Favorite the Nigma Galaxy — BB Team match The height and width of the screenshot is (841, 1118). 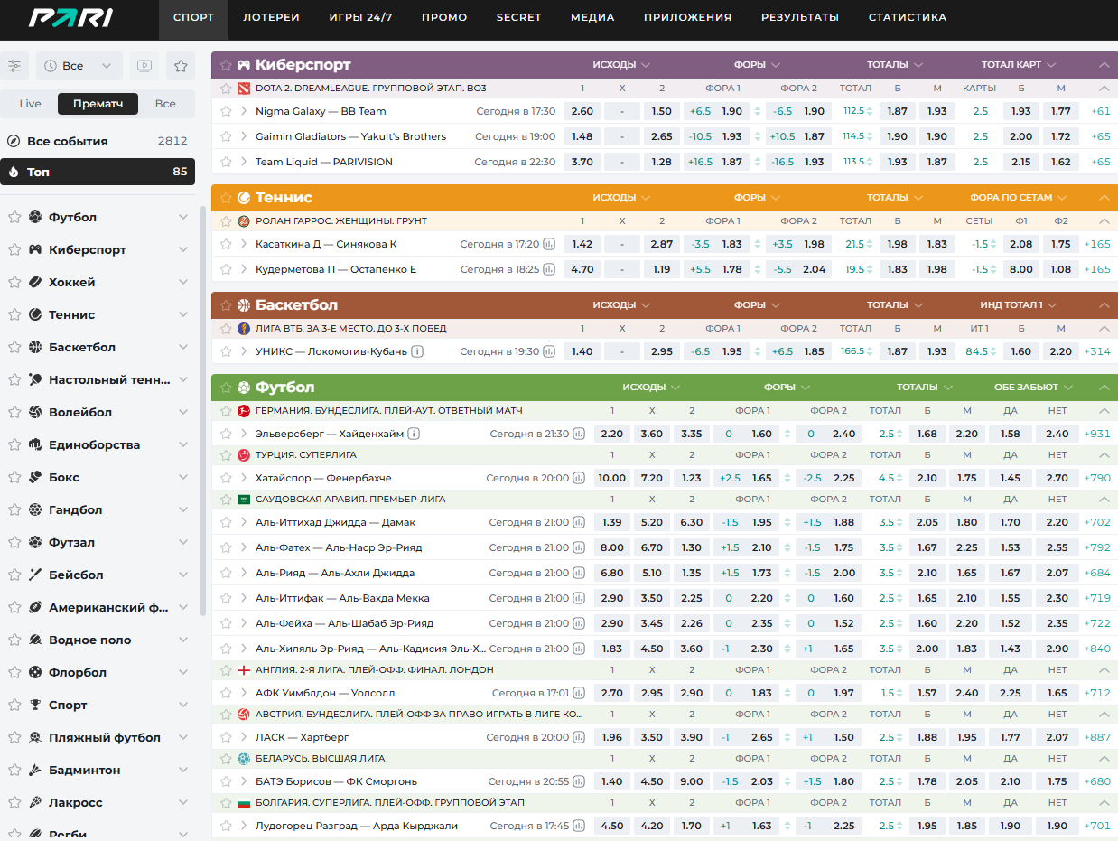coord(226,111)
